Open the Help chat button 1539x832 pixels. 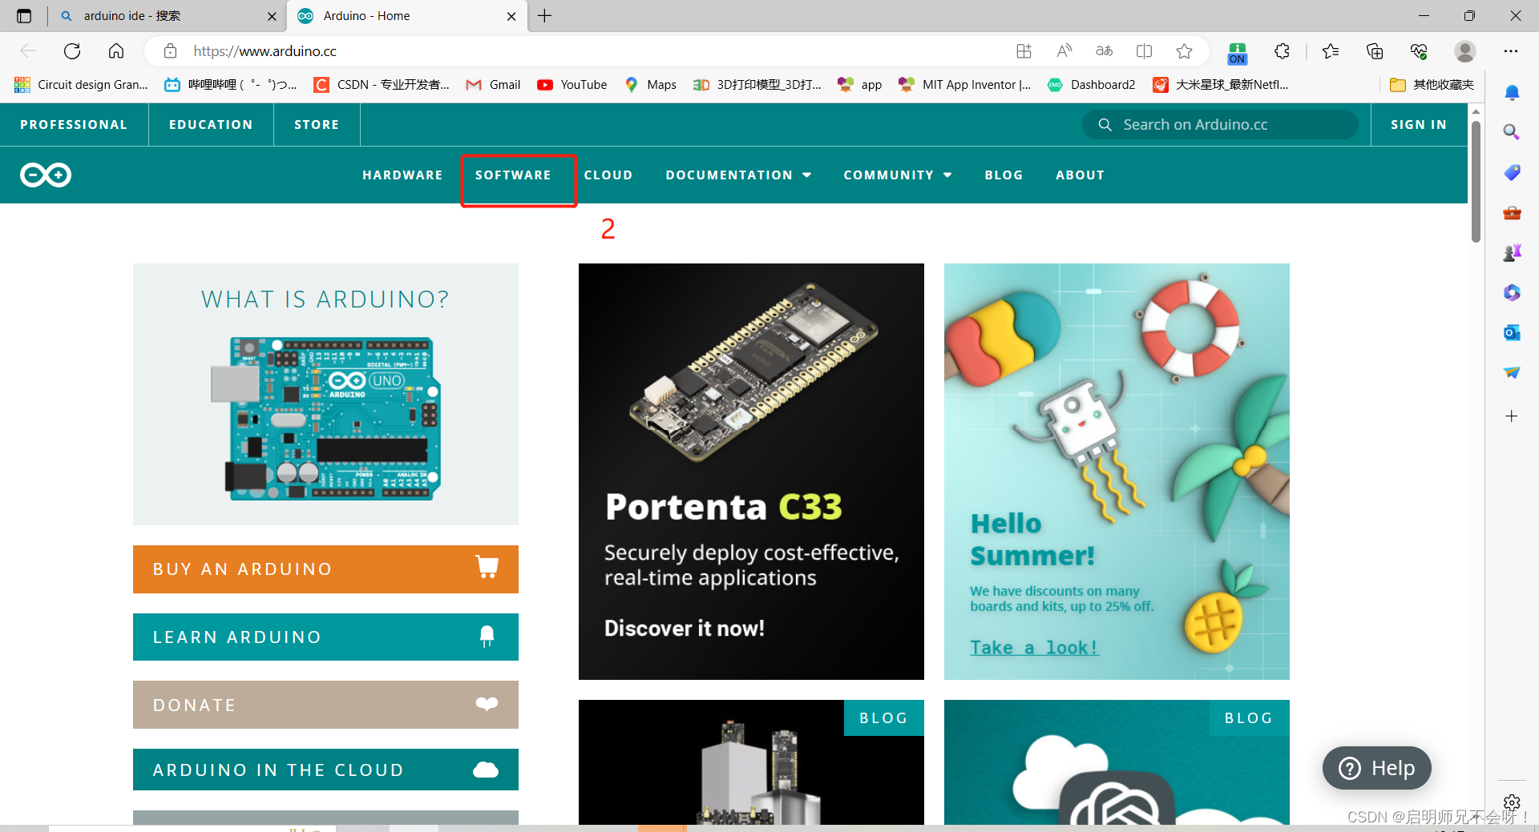pyautogui.click(x=1376, y=768)
